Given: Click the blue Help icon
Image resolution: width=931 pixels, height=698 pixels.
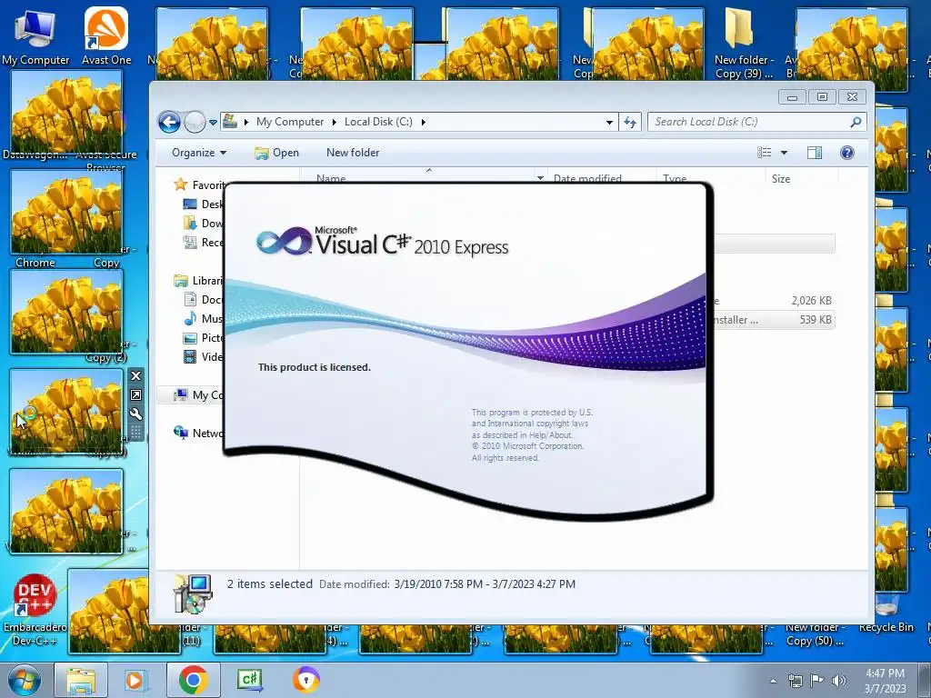Looking at the screenshot, I should coord(847,153).
